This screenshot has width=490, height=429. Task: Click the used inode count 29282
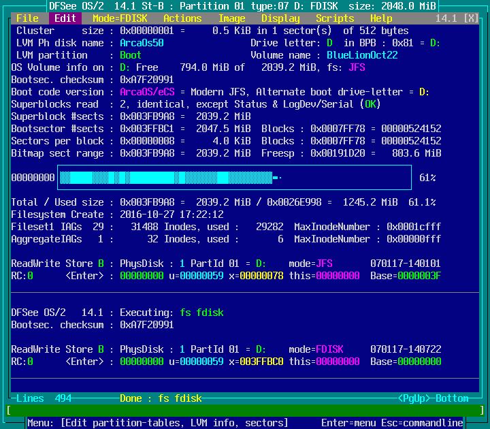pyautogui.click(x=269, y=227)
